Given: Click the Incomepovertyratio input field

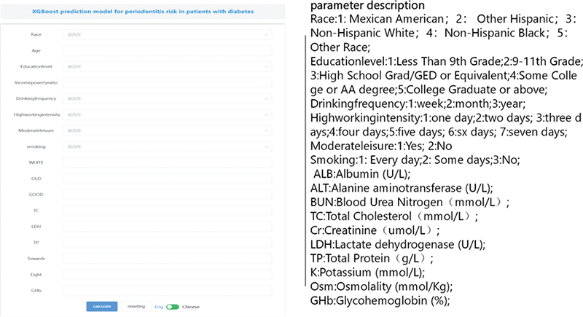Looking at the screenshot, I should pos(167,82).
